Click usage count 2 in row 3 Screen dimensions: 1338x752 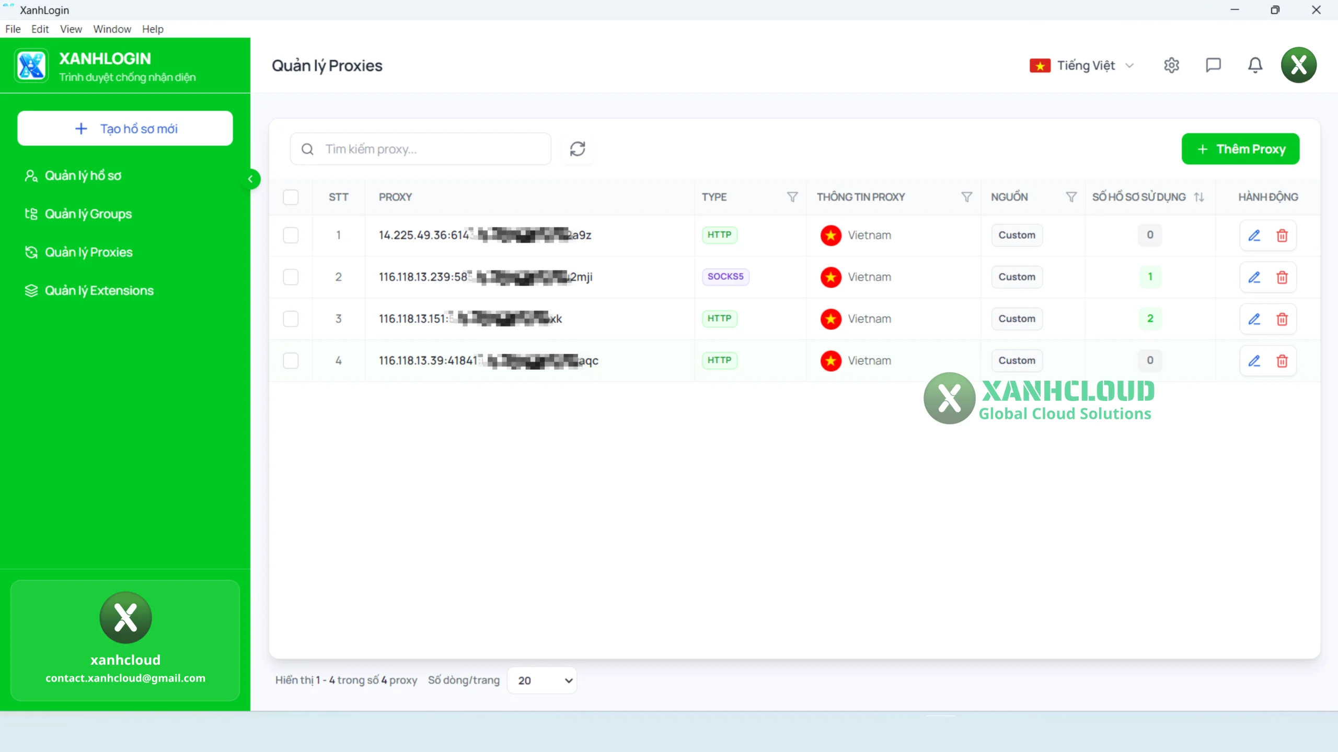tap(1150, 319)
